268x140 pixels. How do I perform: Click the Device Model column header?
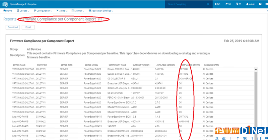(91, 65)
